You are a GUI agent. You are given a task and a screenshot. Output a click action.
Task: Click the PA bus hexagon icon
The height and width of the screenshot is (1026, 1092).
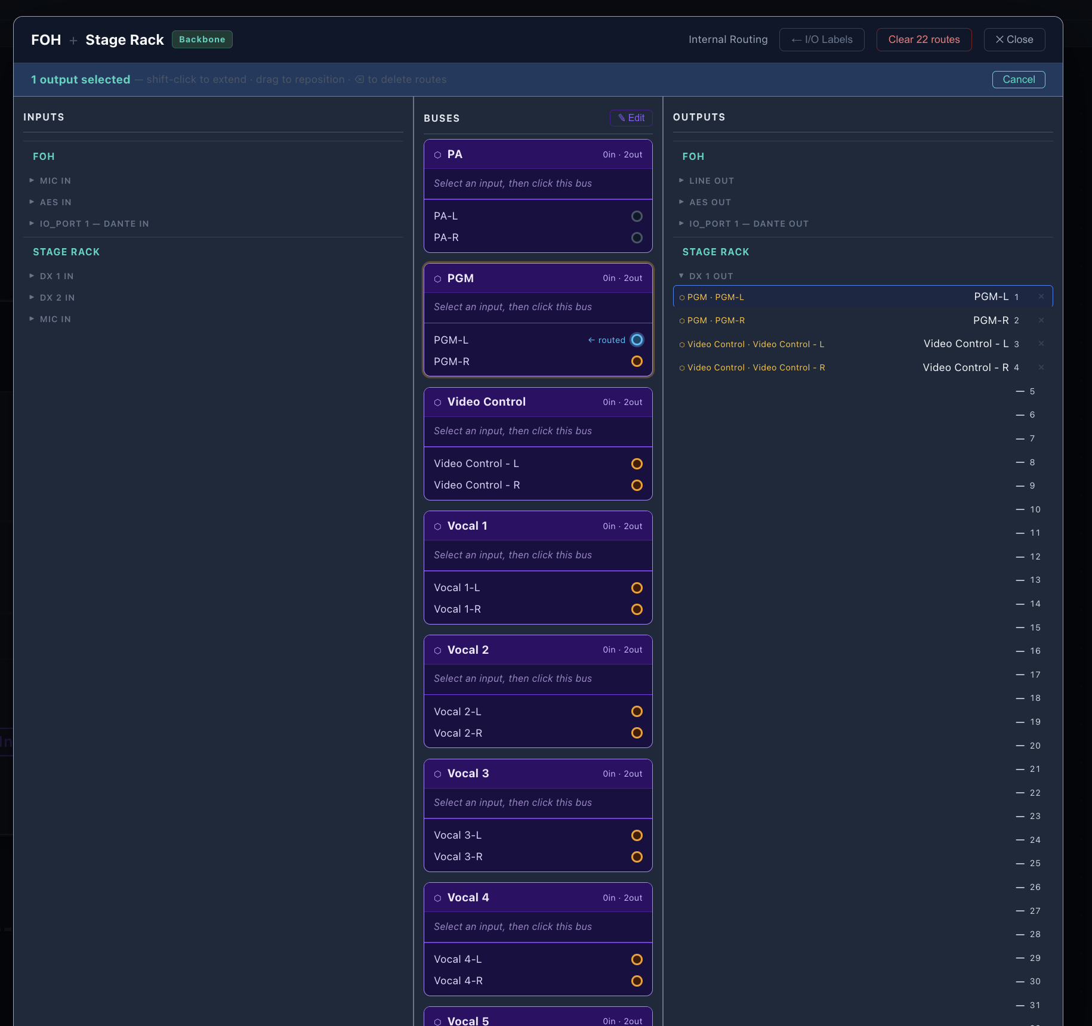(437, 155)
